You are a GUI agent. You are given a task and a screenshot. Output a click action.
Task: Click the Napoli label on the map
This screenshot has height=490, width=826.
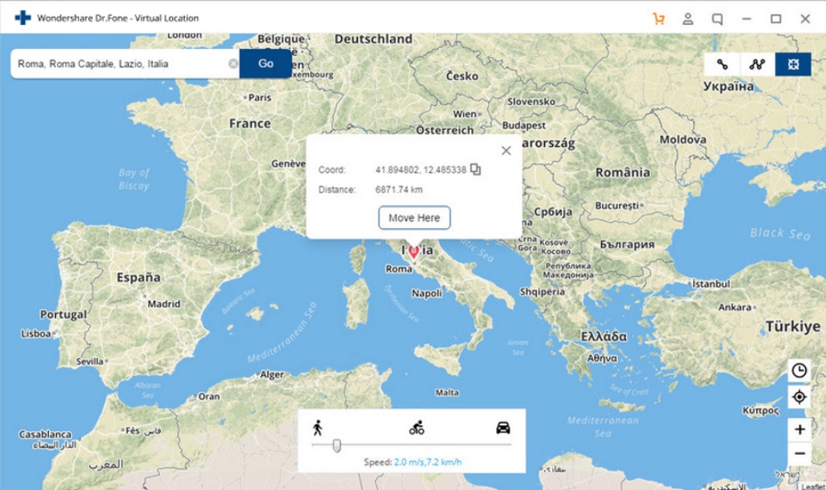[427, 294]
